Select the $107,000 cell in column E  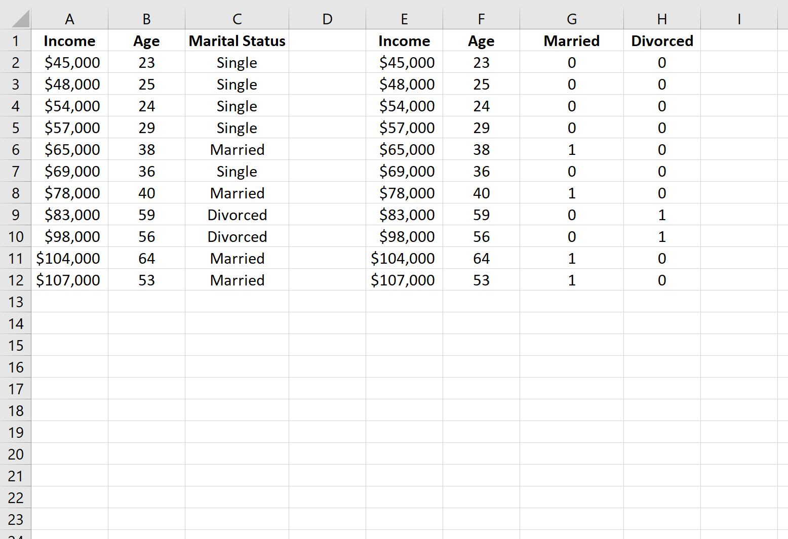tap(404, 280)
